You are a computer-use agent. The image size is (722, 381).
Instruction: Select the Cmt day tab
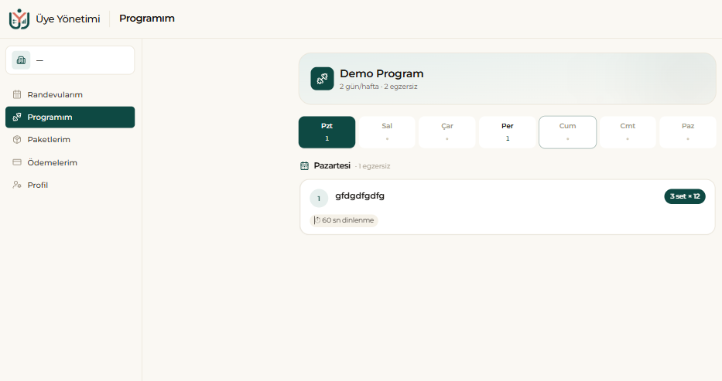[x=628, y=132]
